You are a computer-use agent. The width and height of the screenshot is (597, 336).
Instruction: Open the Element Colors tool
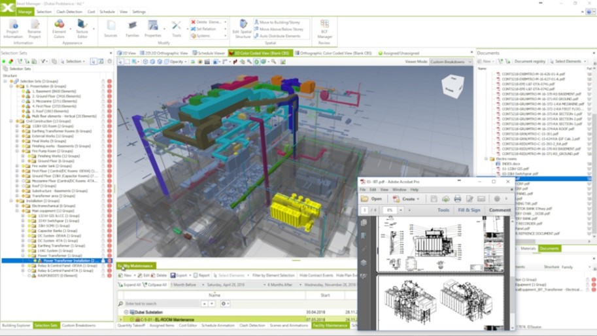(x=59, y=29)
